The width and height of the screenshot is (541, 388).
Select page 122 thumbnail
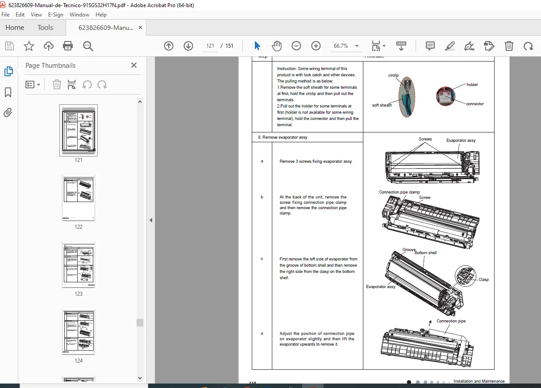click(x=79, y=197)
